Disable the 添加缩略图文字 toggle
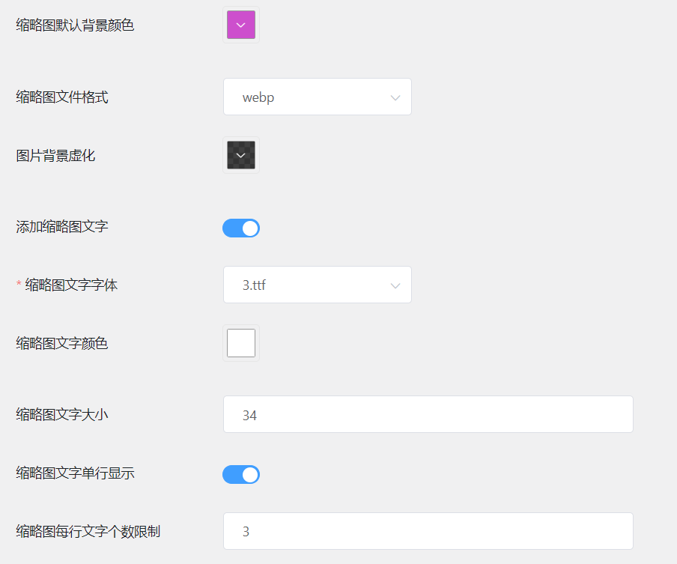 [x=240, y=228]
